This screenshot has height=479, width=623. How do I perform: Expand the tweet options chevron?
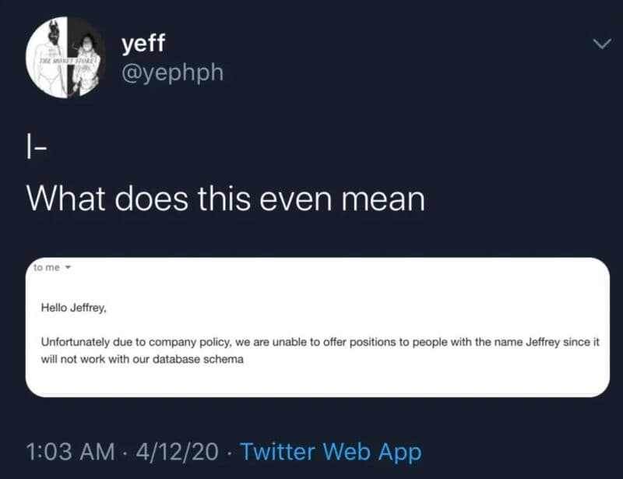602,44
